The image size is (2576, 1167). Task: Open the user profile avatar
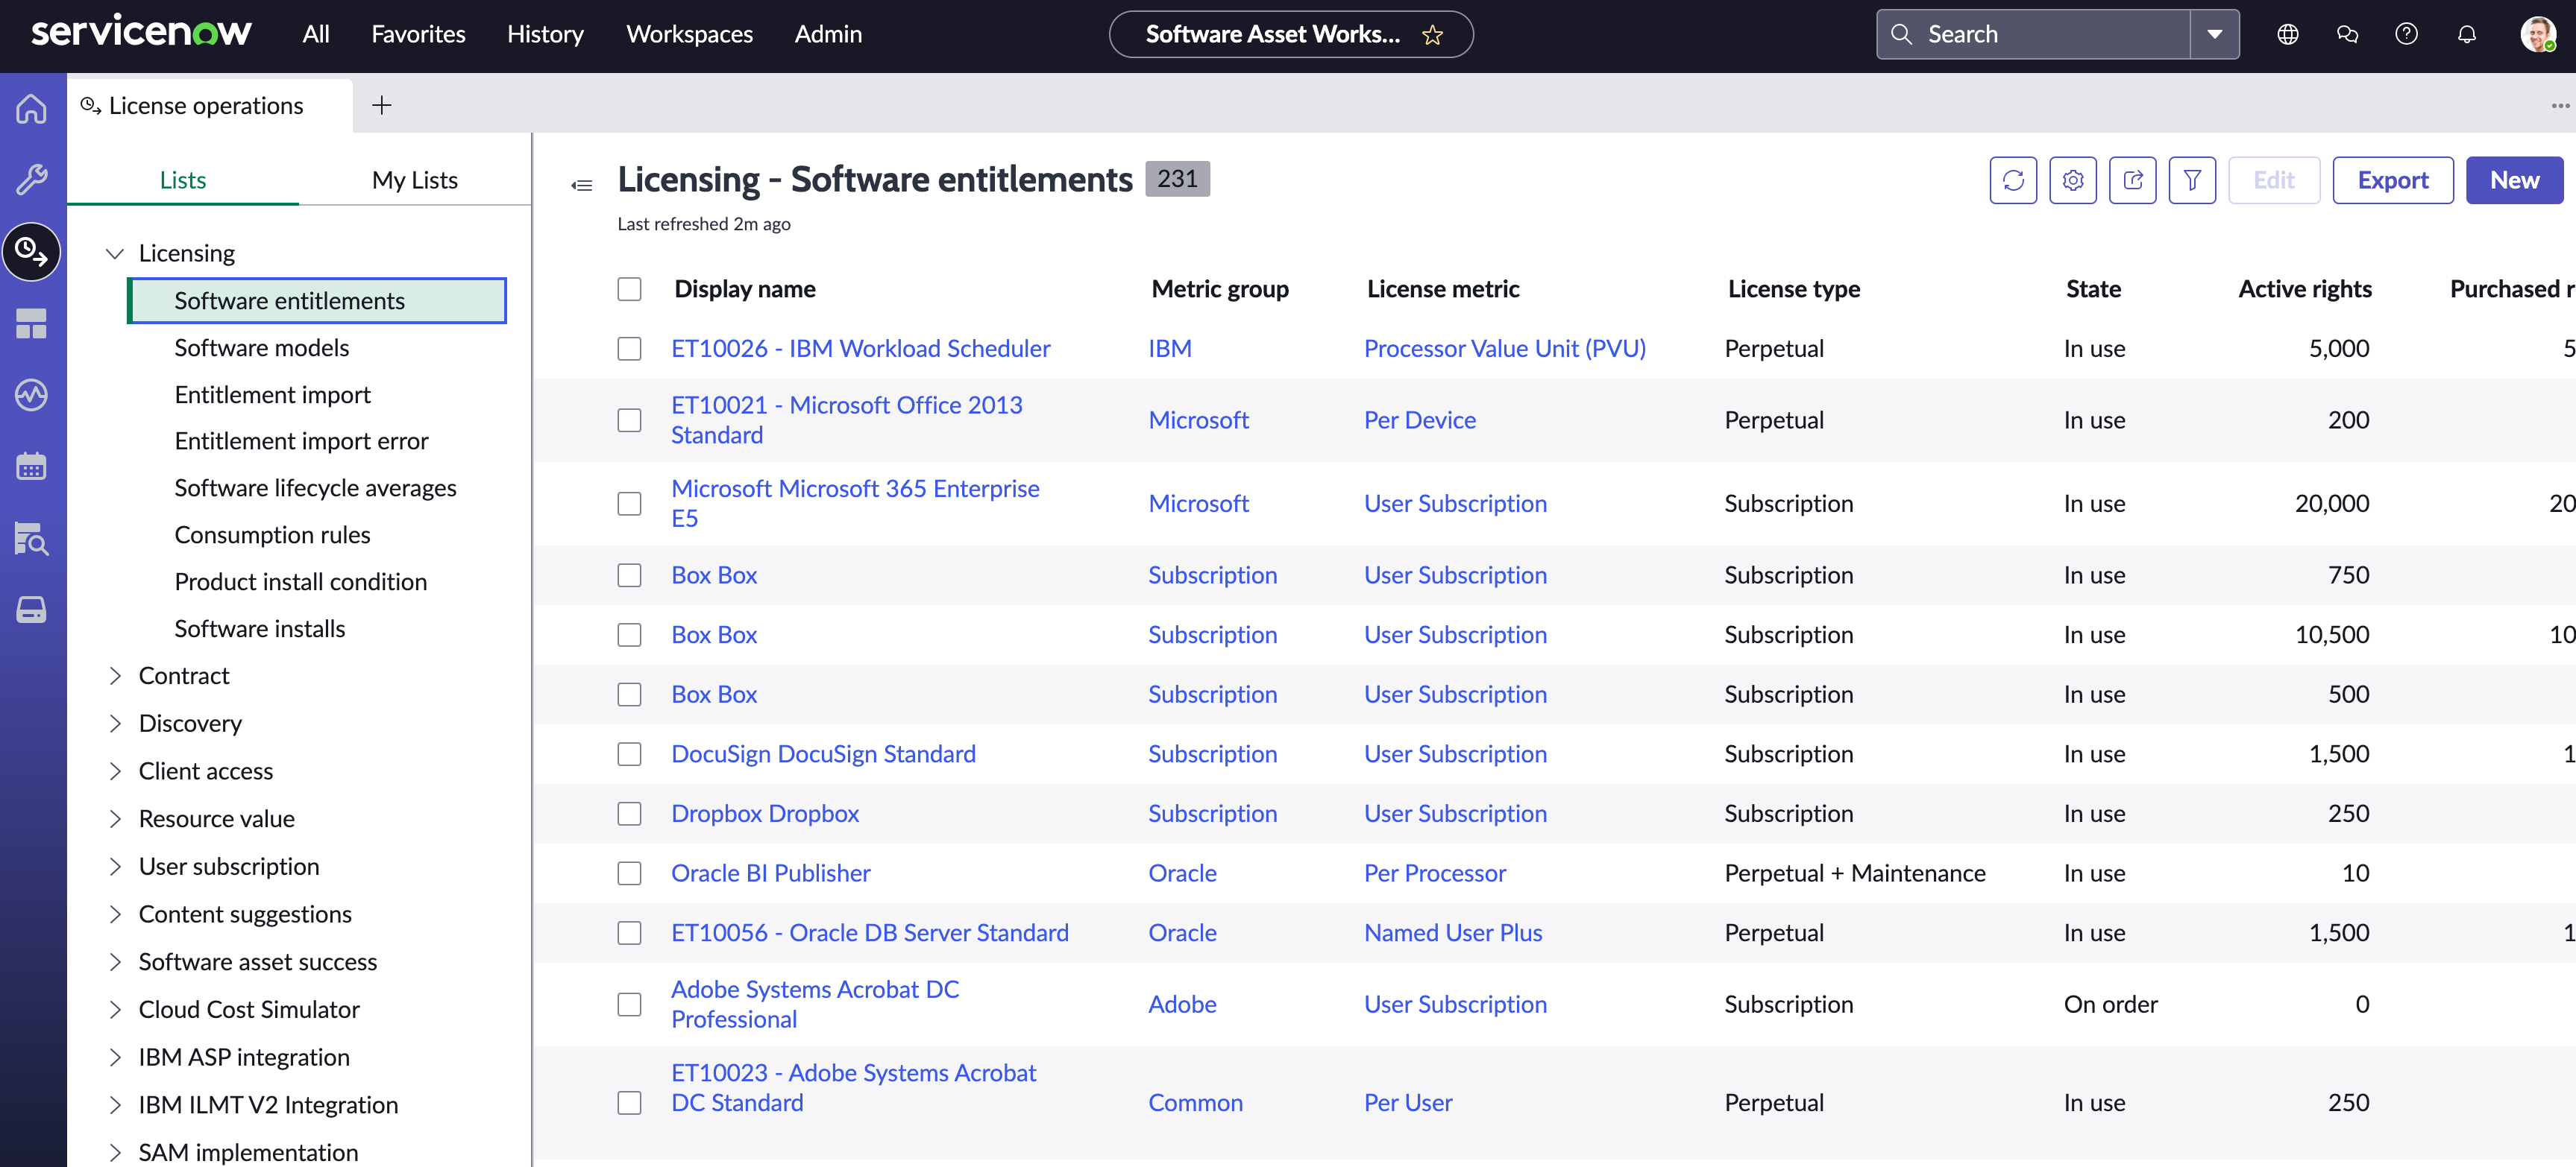pyautogui.click(x=2538, y=35)
